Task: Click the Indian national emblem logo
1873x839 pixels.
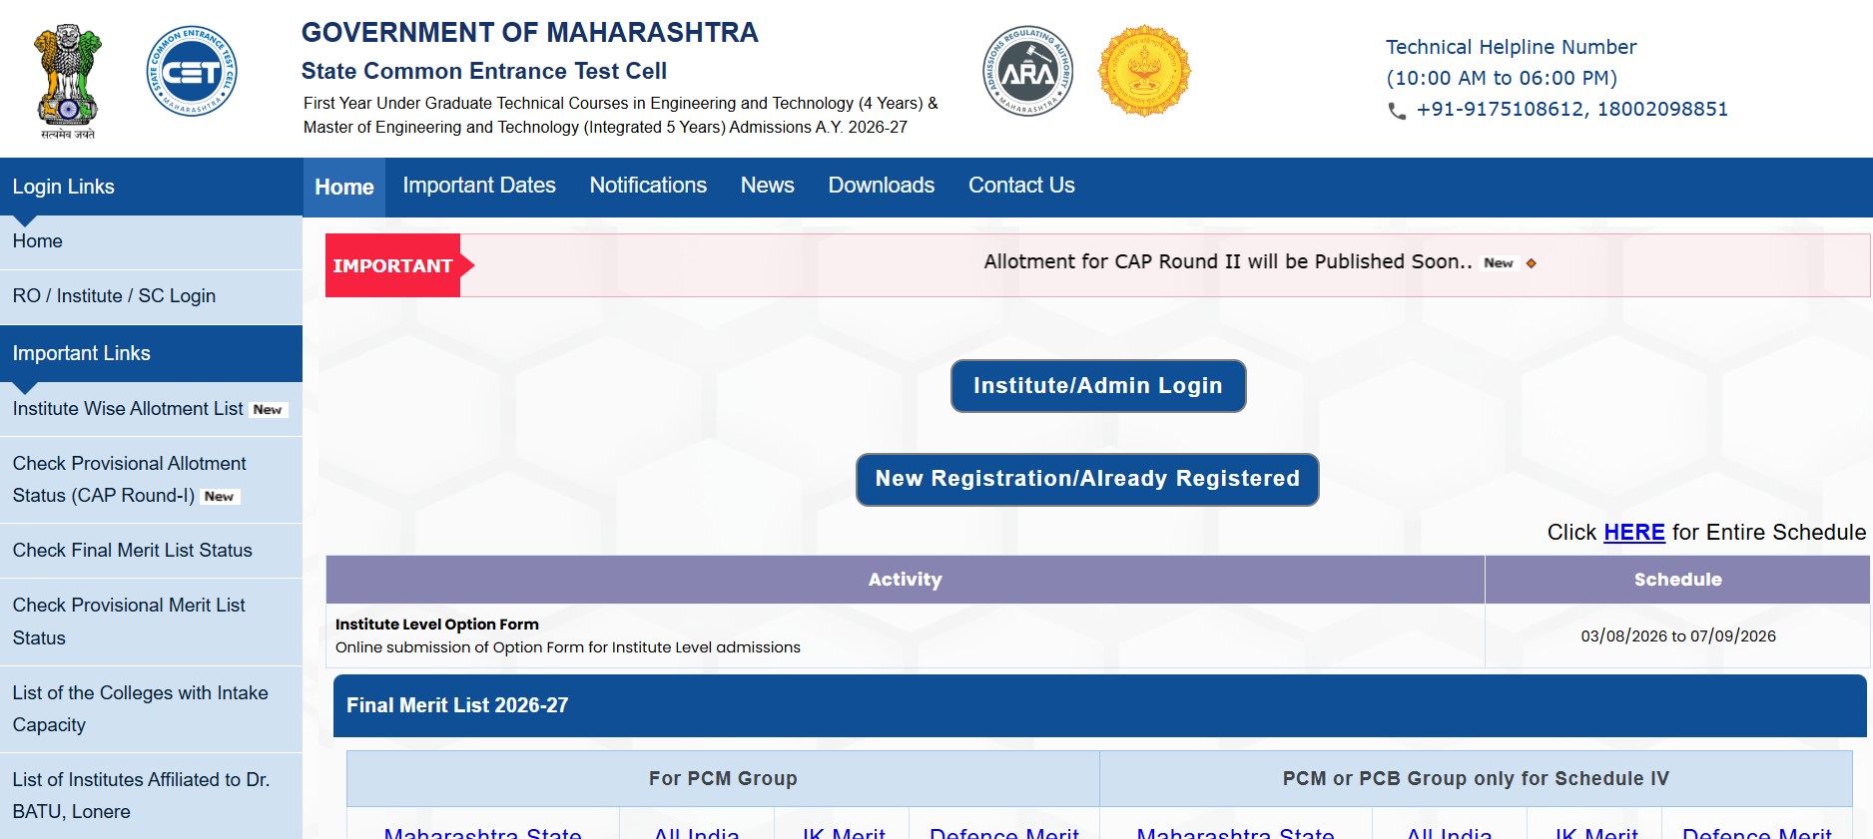Action: (x=68, y=82)
